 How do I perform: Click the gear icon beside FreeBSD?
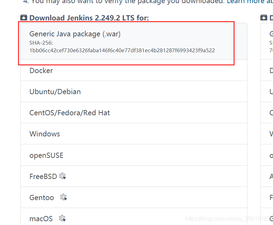pyautogui.click(x=63, y=176)
